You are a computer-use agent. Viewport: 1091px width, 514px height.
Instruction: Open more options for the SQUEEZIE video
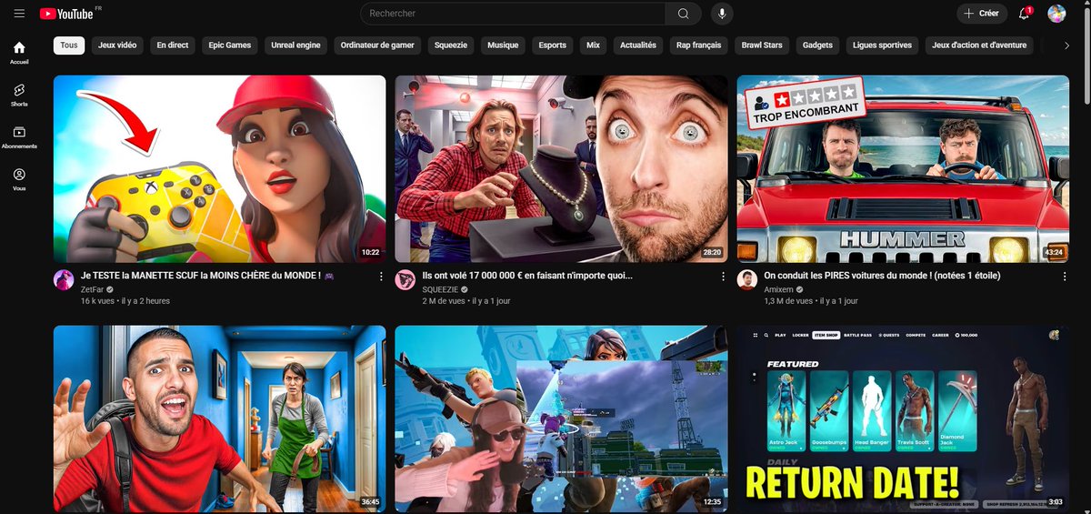(724, 276)
